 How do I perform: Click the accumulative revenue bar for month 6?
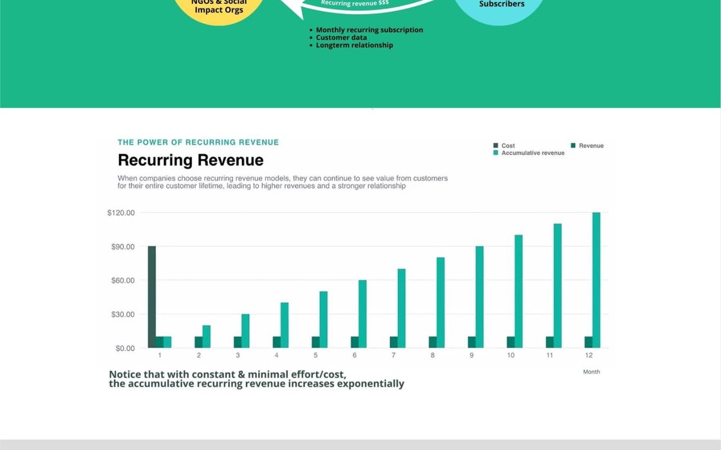coord(362,314)
